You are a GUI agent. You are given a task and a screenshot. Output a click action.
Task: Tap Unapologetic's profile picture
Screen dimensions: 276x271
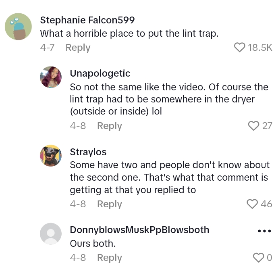(x=51, y=77)
